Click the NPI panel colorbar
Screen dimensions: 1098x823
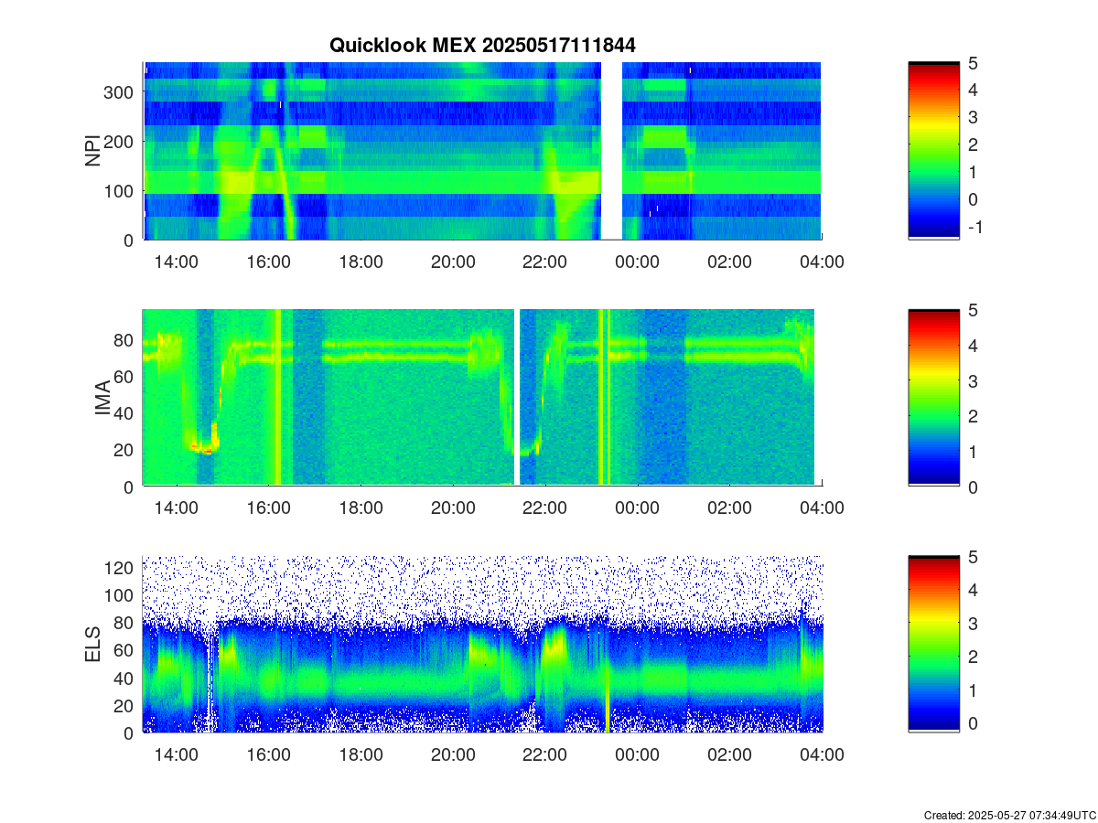(x=933, y=151)
